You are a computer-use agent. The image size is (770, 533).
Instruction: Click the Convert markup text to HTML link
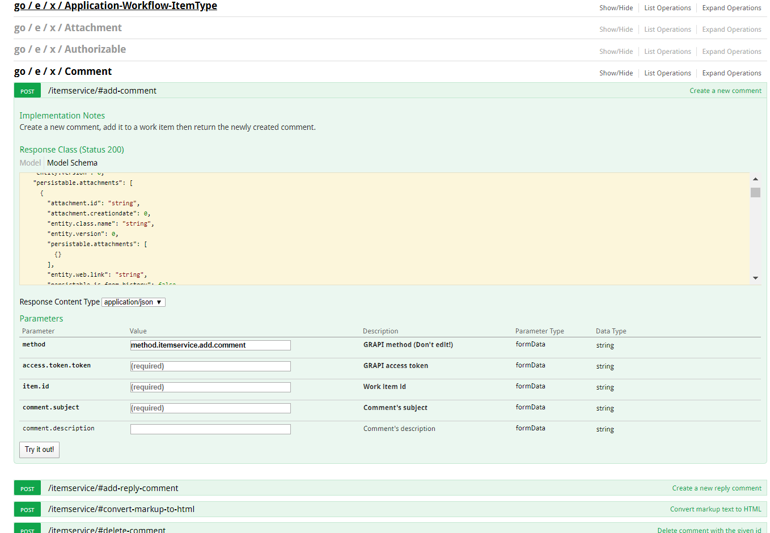715,509
